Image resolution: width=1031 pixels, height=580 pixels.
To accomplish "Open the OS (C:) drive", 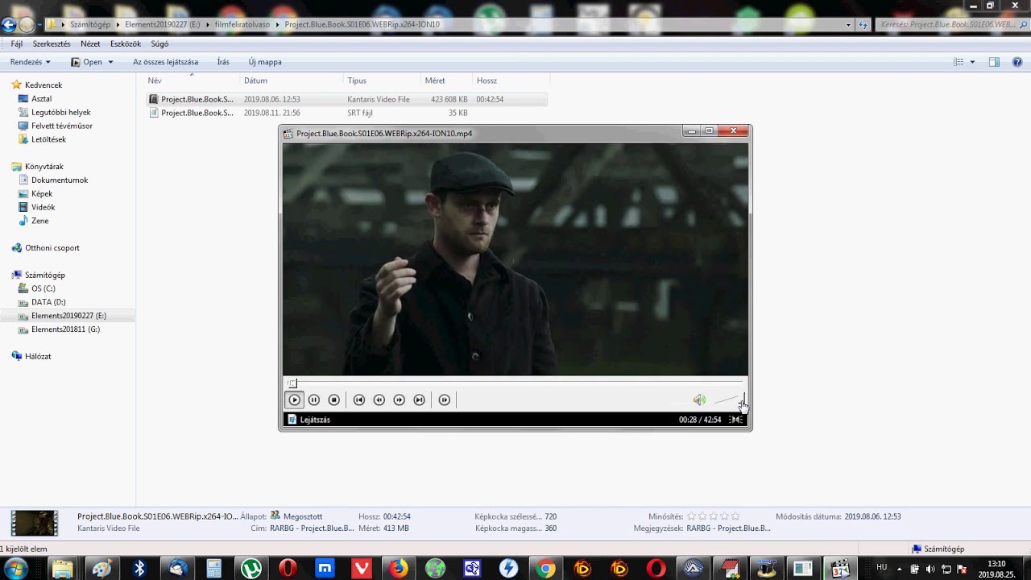I will 43,288.
